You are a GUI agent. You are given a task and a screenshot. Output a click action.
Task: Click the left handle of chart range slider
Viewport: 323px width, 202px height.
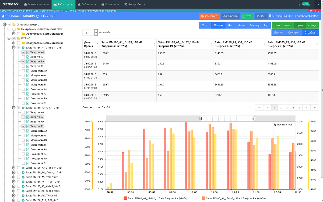[x=200, y=118]
